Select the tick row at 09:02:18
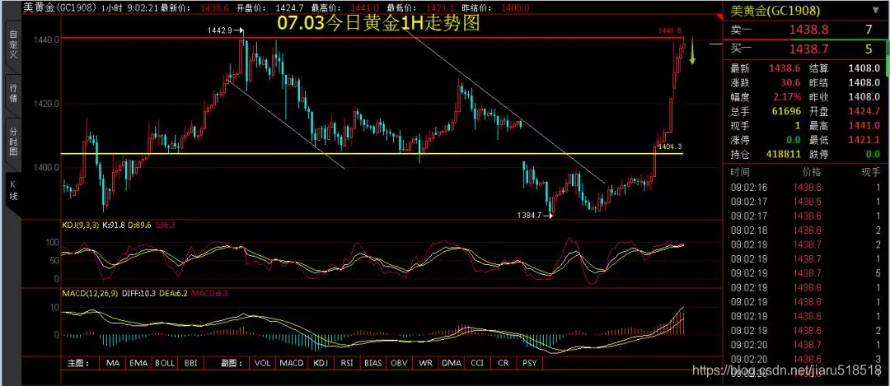 point(805,230)
